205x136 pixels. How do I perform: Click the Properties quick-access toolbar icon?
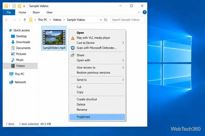[x=14, y=6]
